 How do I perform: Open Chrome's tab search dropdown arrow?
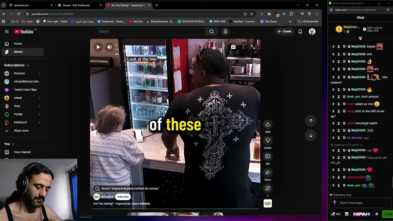(4, 5)
